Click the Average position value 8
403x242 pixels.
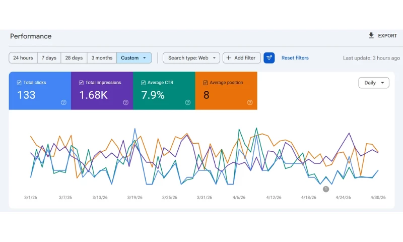(x=207, y=95)
